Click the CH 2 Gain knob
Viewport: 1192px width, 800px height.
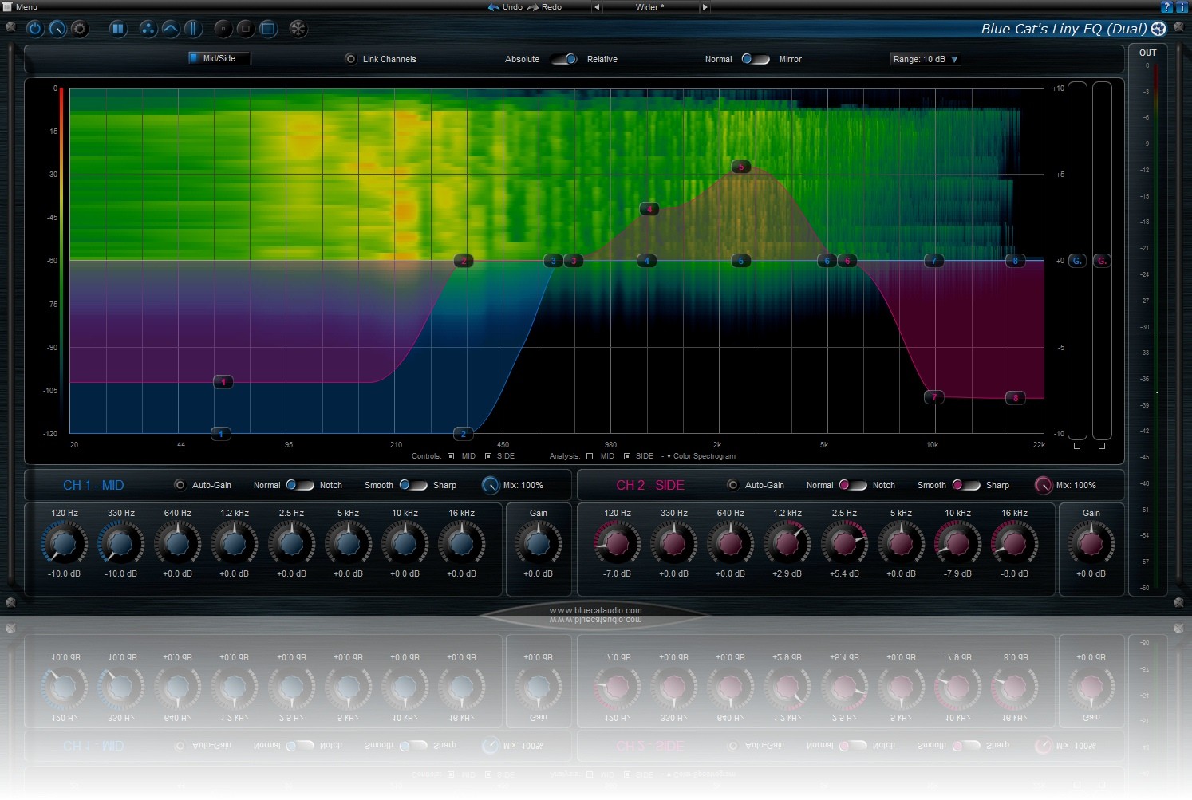pyautogui.click(x=1091, y=544)
